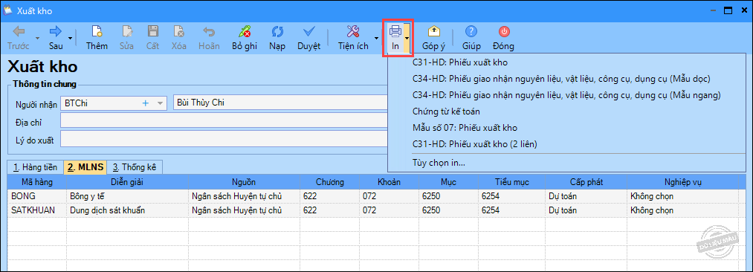The height and width of the screenshot is (272, 753).
Task: Approve with the Duyệt checkmark icon
Action: [x=308, y=32]
